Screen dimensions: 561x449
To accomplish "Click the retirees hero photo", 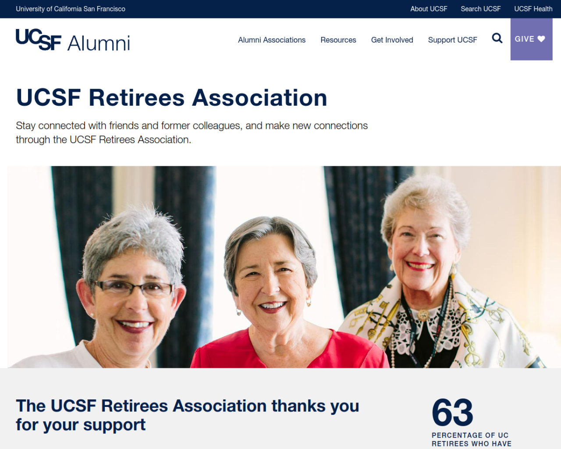I will [x=284, y=267].
